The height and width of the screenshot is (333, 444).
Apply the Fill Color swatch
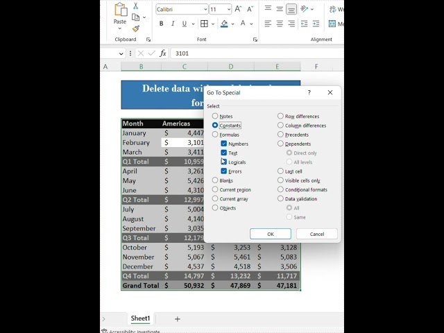click(224, 24)
